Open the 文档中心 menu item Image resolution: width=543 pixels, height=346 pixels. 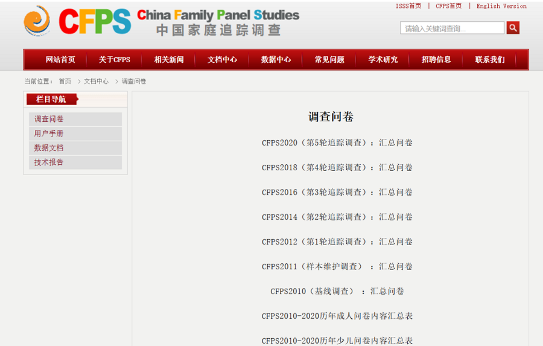(x=222, y=60)
